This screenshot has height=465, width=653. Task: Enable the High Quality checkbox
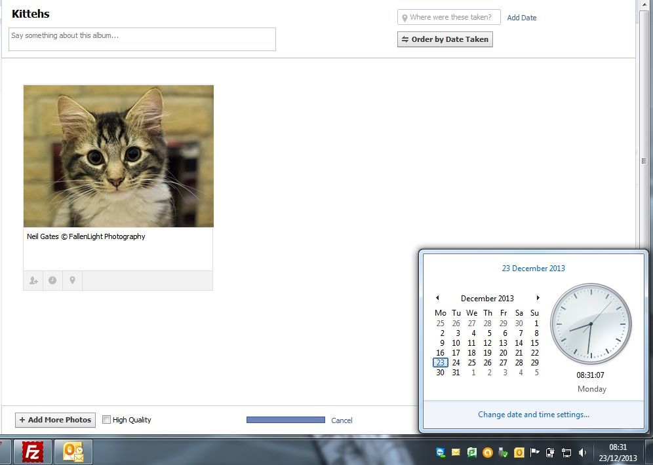(107, 420)
